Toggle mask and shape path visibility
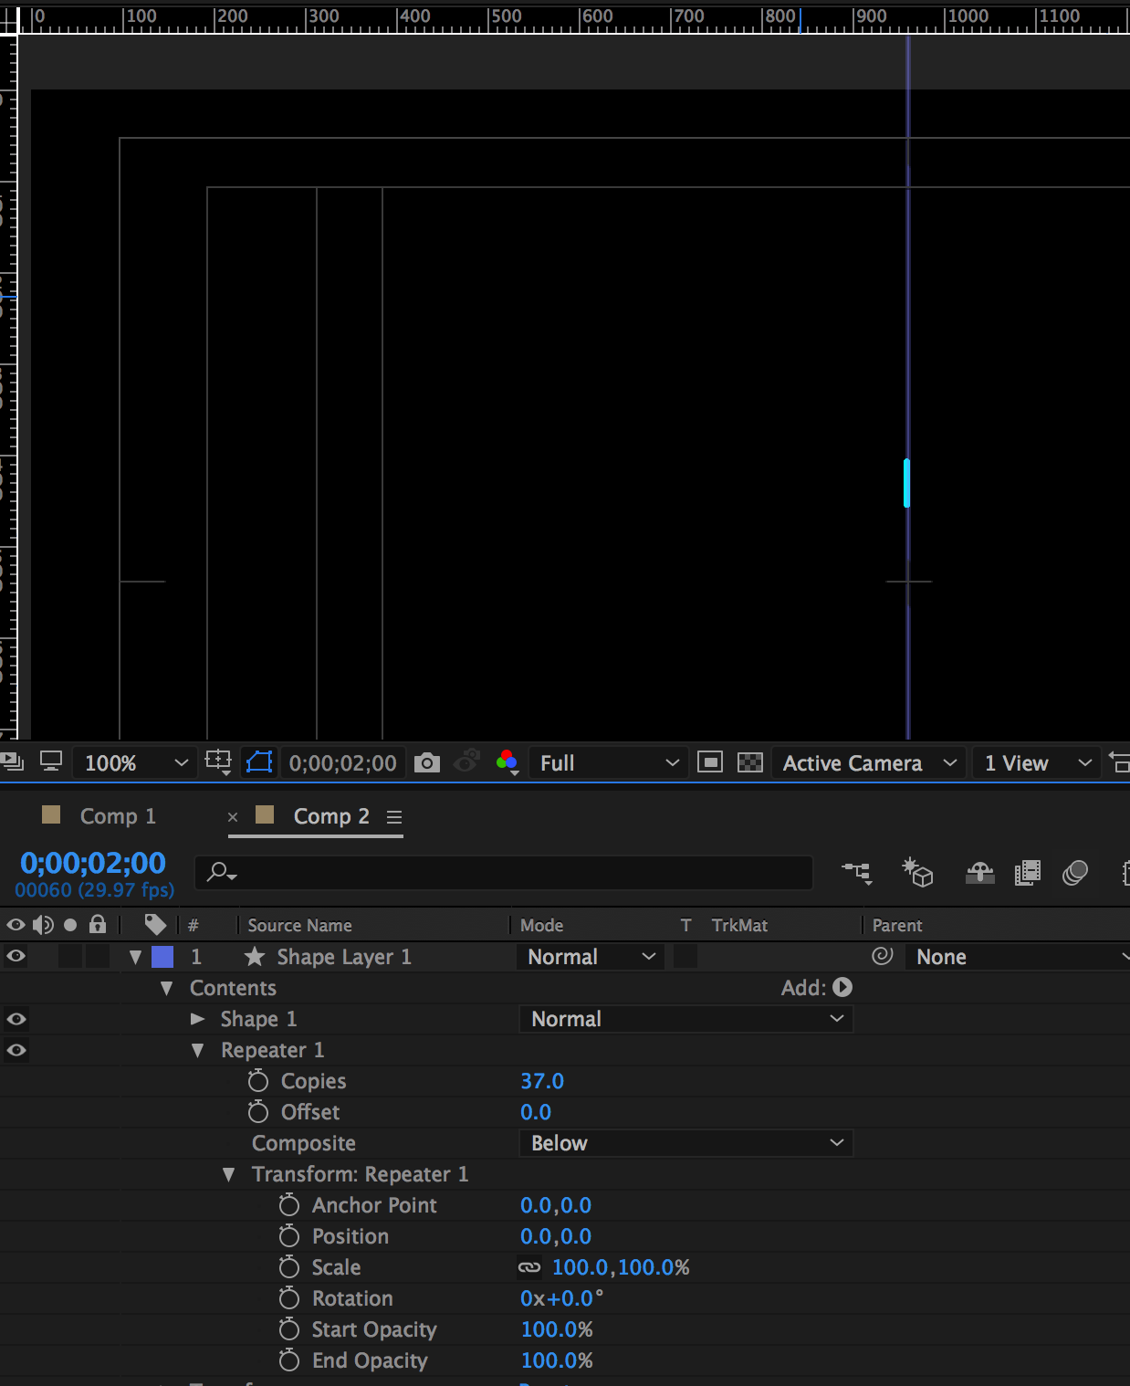This screenshot has width=1130, height=1386. click(x=259, y=761)
